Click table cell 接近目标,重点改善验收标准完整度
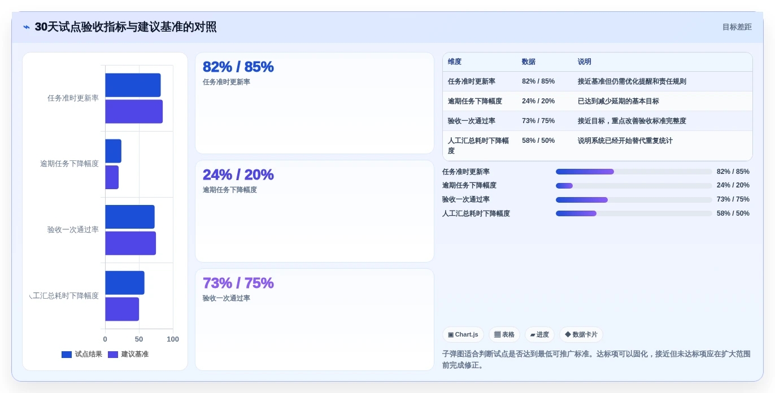This screenshot has height=393, width=775. tap(632, 121)
